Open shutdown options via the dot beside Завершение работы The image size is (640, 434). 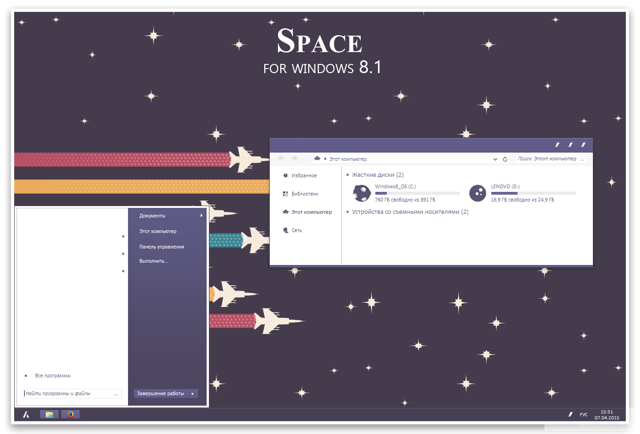pos(192,393)
